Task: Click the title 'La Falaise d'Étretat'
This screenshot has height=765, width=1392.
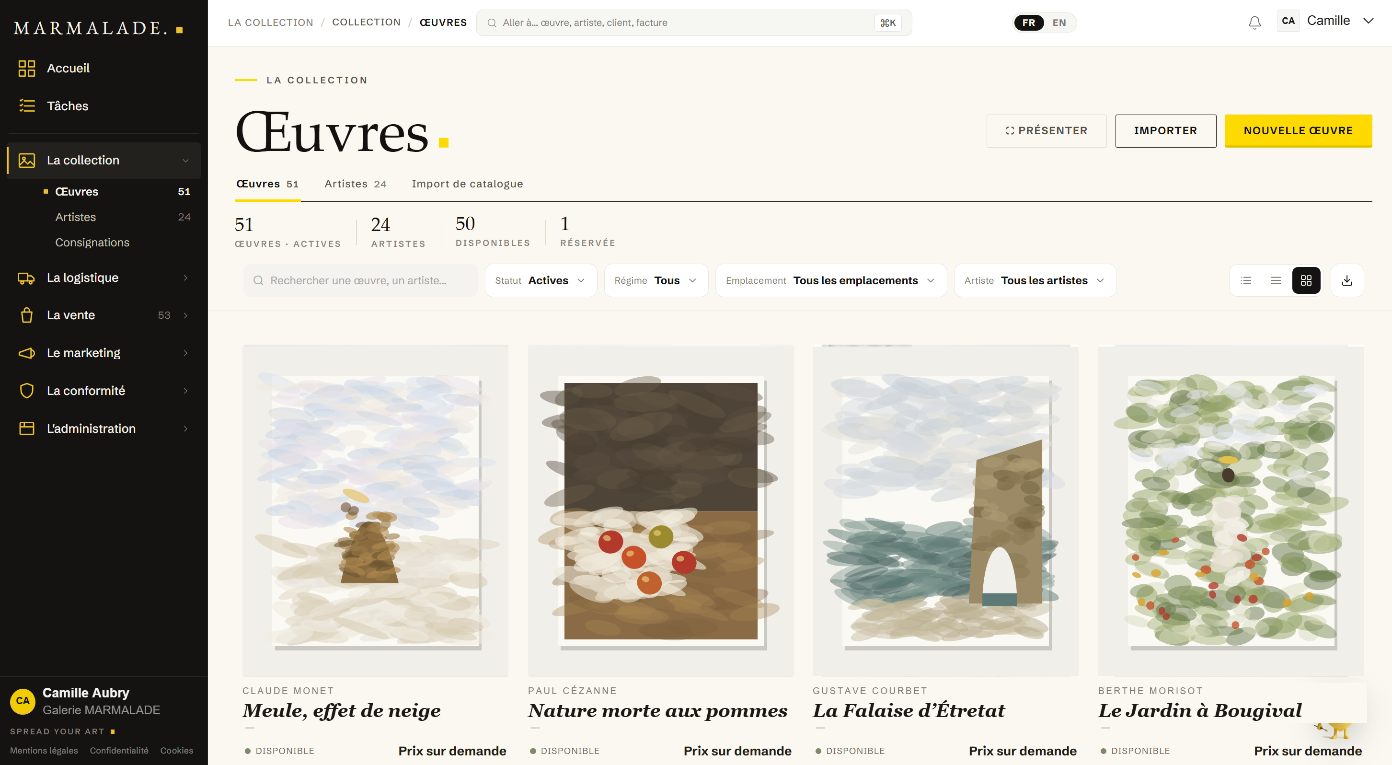Action: point(909,710)
